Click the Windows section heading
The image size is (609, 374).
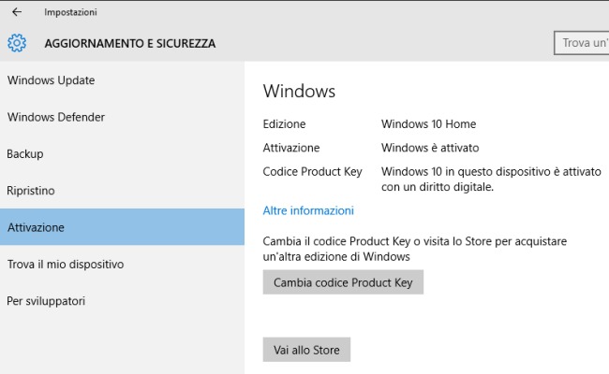point(299,91)
